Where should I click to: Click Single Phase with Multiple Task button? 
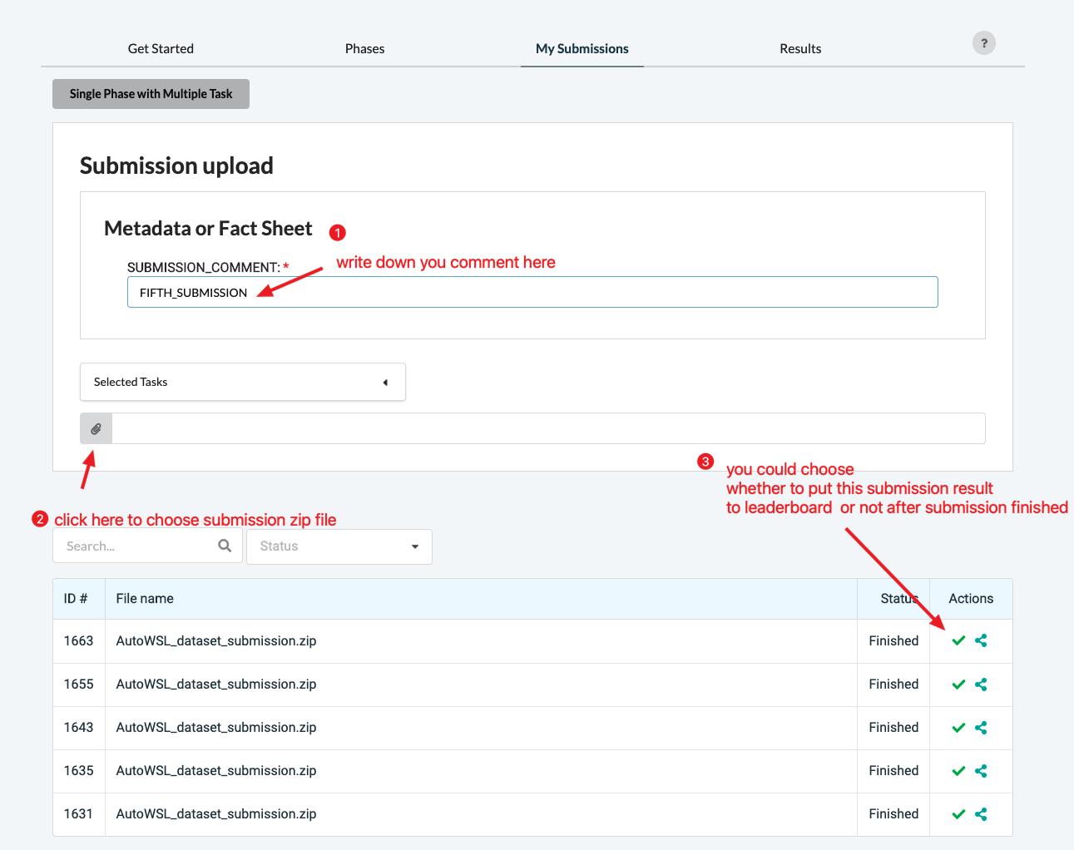(151, 94)
